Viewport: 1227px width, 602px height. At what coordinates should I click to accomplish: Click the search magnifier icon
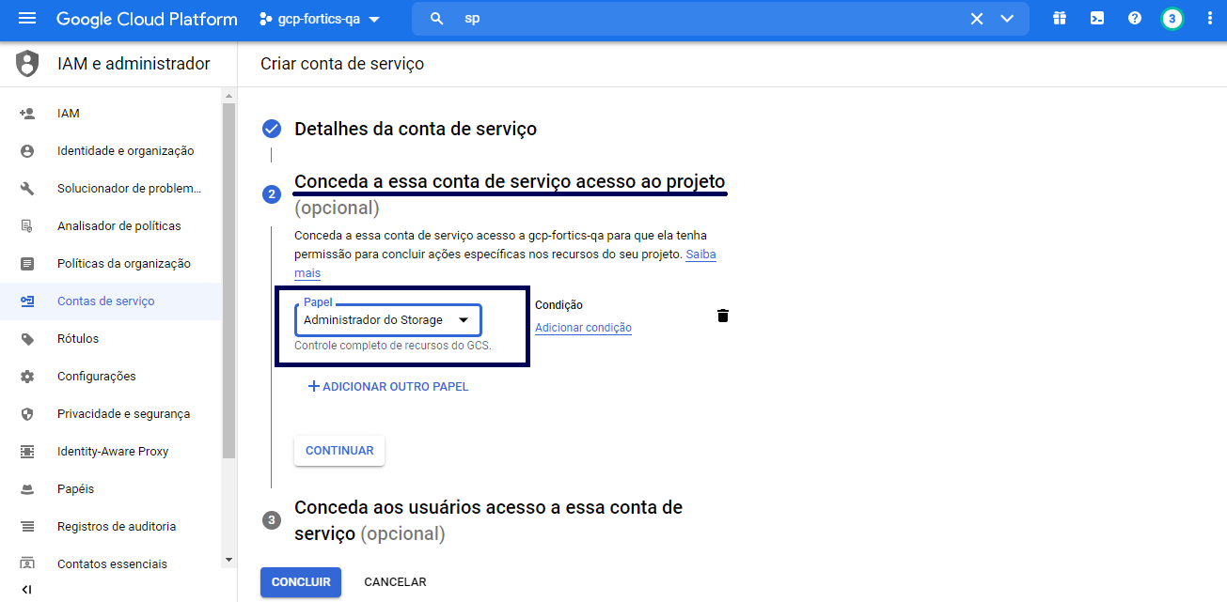tap(436, 19)
